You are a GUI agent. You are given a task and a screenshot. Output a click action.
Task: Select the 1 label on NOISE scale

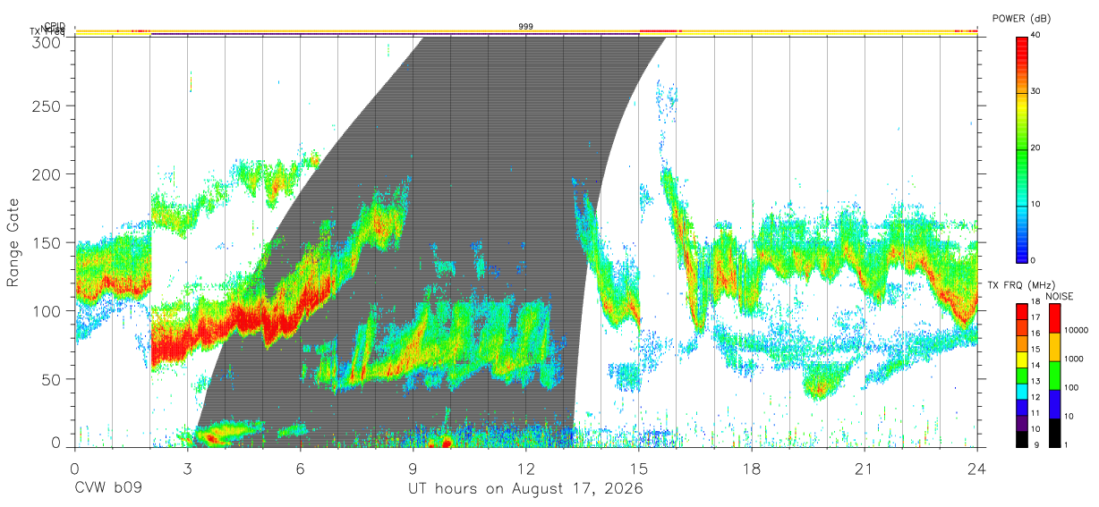click(x=1067, y=444)
